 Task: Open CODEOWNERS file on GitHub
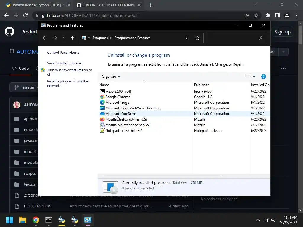(38, 206)
